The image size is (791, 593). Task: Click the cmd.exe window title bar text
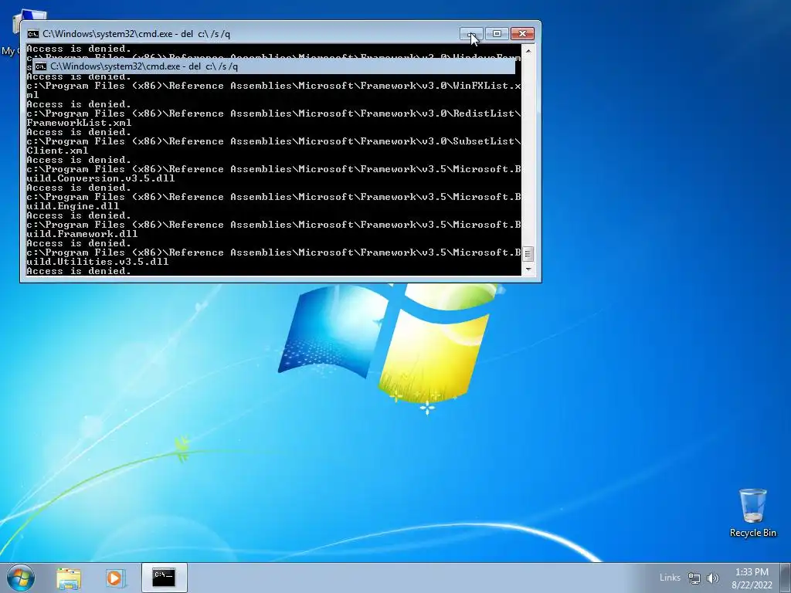click(136, 34)
